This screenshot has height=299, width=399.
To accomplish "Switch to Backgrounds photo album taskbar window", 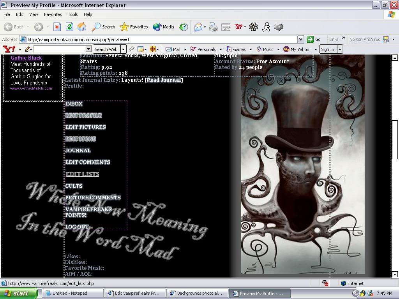I will tap(197, 293).
